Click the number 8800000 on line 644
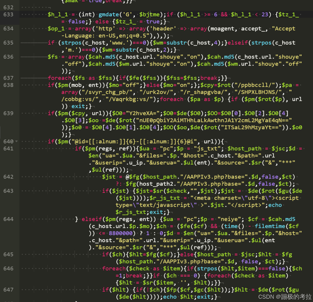 tap(120, 233)
